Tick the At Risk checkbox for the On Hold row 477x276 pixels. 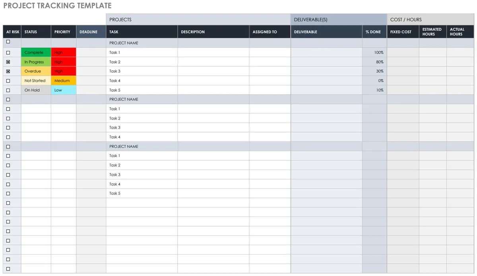tap(8, 90)
